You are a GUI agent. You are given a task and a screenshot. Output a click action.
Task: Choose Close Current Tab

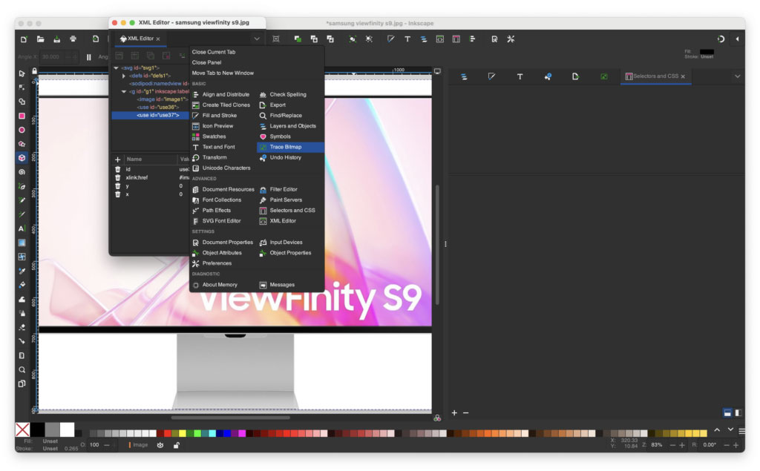click(214, 53)
